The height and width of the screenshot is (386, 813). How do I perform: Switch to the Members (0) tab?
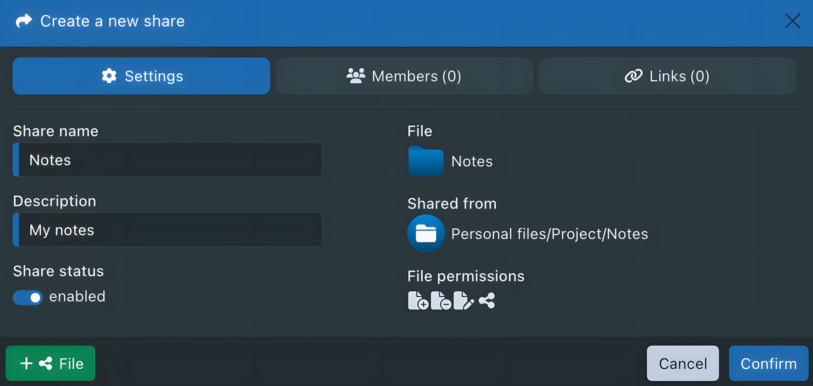404,76
